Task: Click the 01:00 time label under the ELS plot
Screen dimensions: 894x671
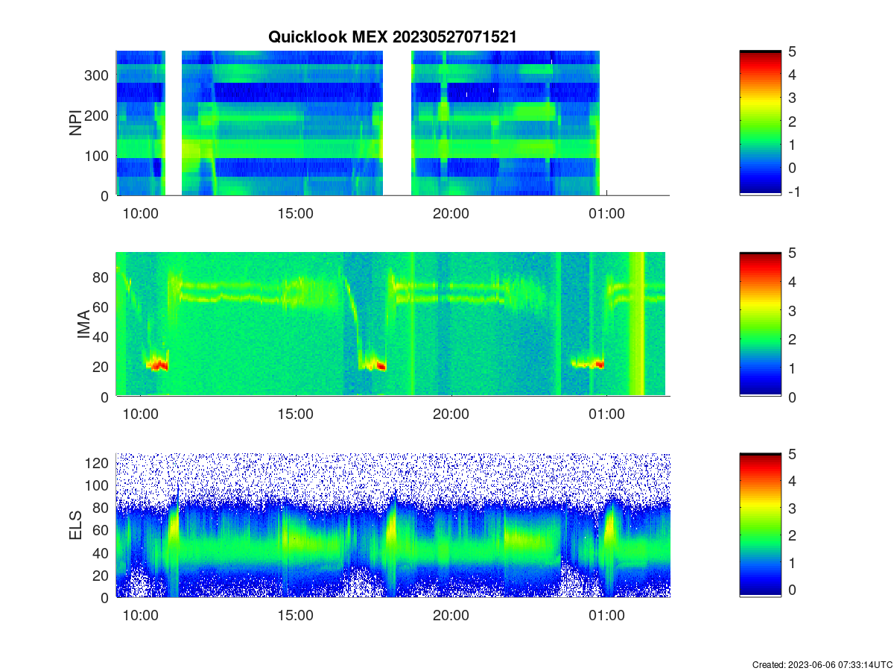Action: [606, 616]
